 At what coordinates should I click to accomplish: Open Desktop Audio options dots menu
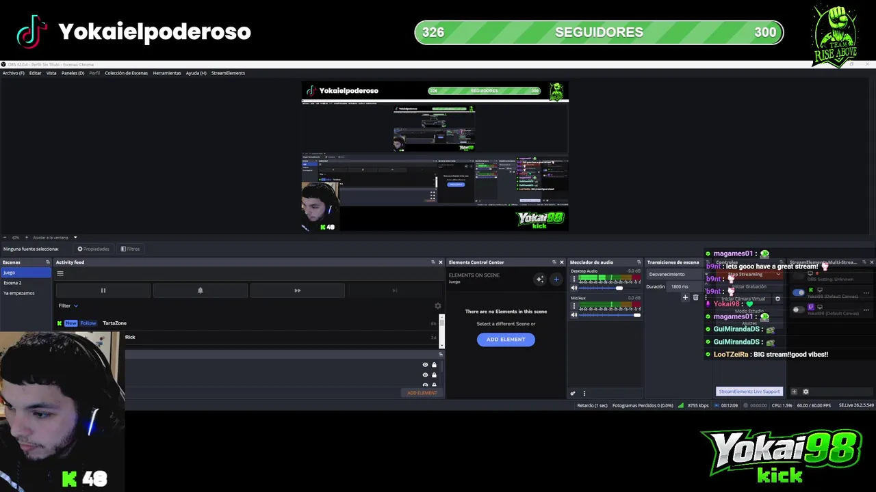click(x=574, y=279)
